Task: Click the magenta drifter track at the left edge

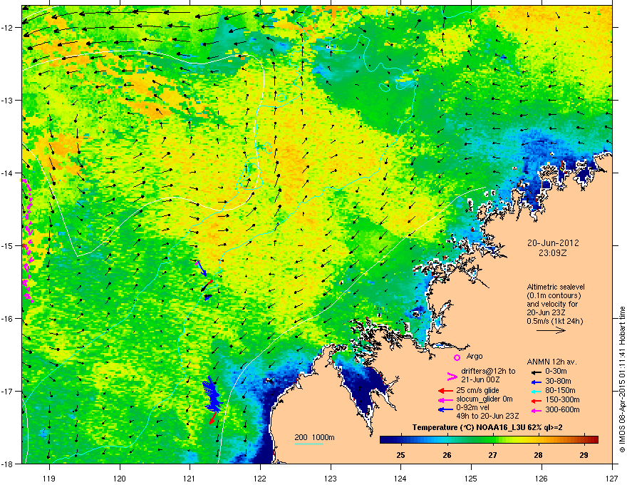Action: [27, 240]
